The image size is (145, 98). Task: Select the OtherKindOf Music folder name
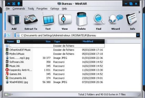[x=20, y=50]
